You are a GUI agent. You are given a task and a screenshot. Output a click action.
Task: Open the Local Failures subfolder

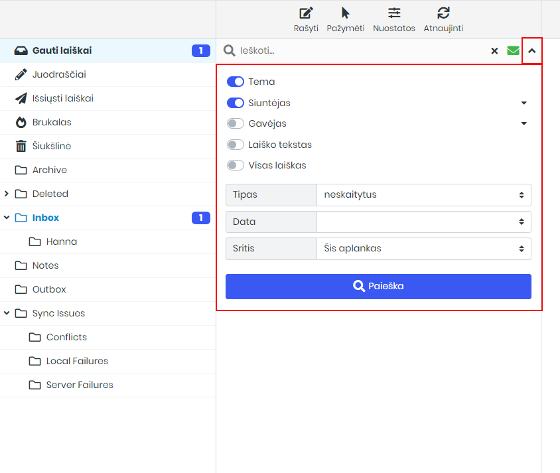tap(107, 362)
